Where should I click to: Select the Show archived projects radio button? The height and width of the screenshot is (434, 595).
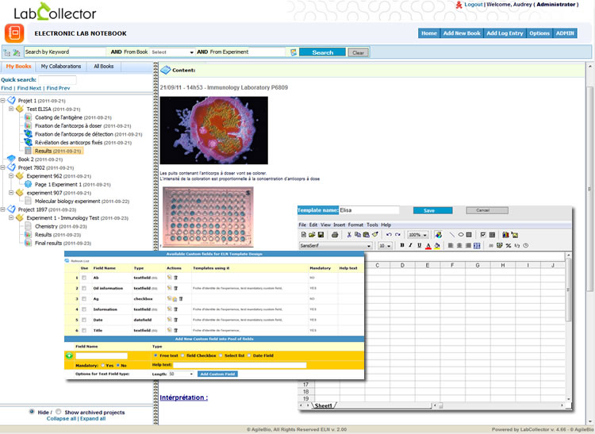(x=59, y=412)
